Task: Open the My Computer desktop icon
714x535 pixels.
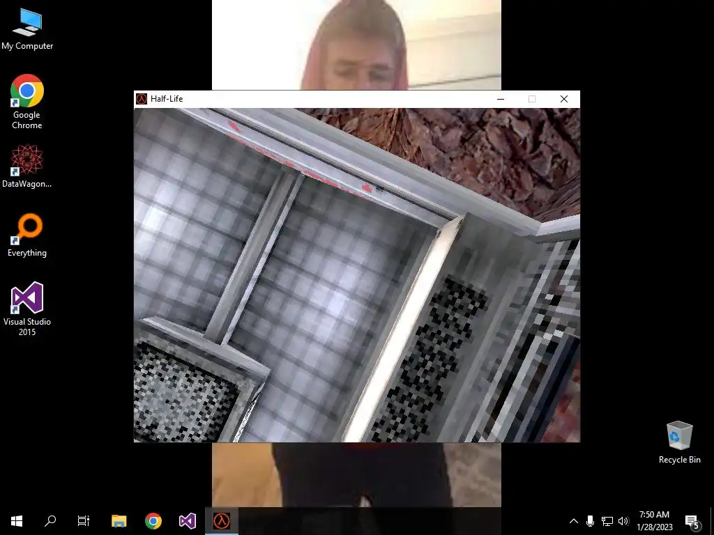Action: 27,29
